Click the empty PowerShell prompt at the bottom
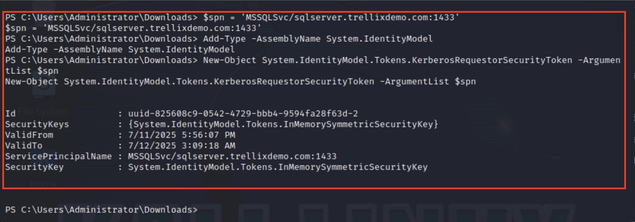Image resolution: width=635 pixels, height=222 pixels. pyautogui.click(x=101, y=210)
